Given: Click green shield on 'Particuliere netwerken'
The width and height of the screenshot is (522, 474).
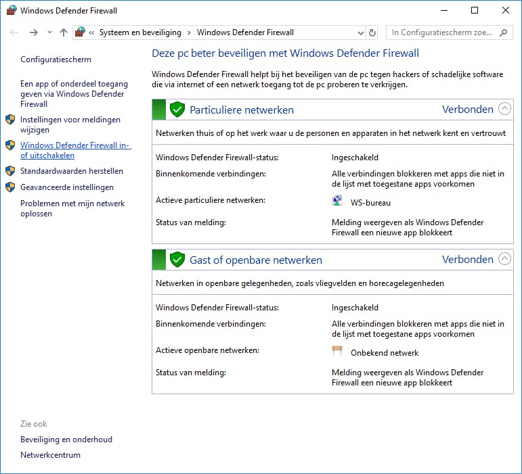Looking at the screenshot, I should [x=177, y=110].
